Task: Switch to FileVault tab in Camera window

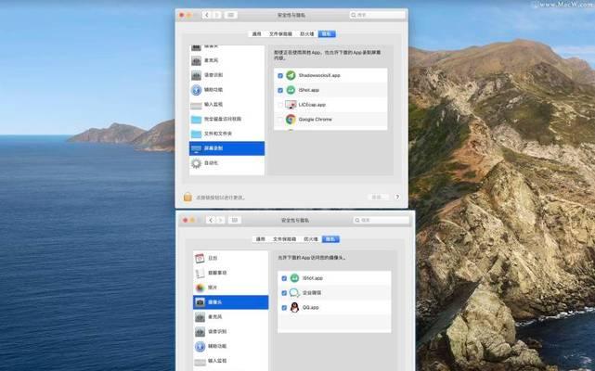Action: [285, 239]
